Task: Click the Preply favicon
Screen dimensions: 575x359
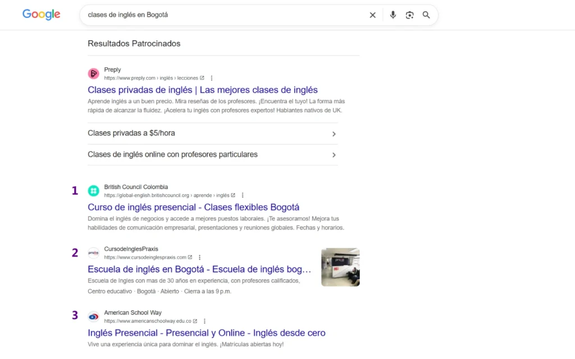Action: (x=94, y=73)
